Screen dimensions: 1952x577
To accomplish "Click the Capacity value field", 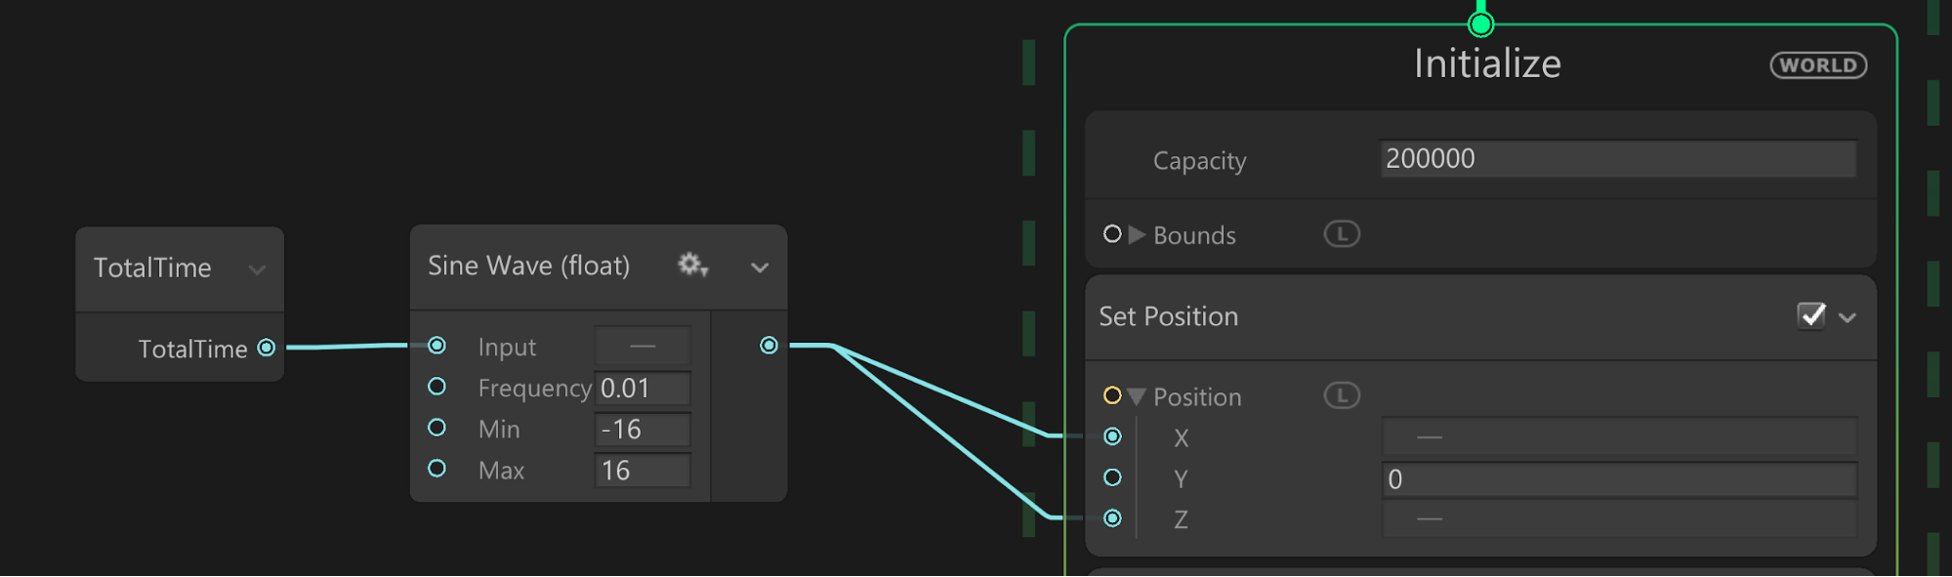I will click(x=1617, y=159).
